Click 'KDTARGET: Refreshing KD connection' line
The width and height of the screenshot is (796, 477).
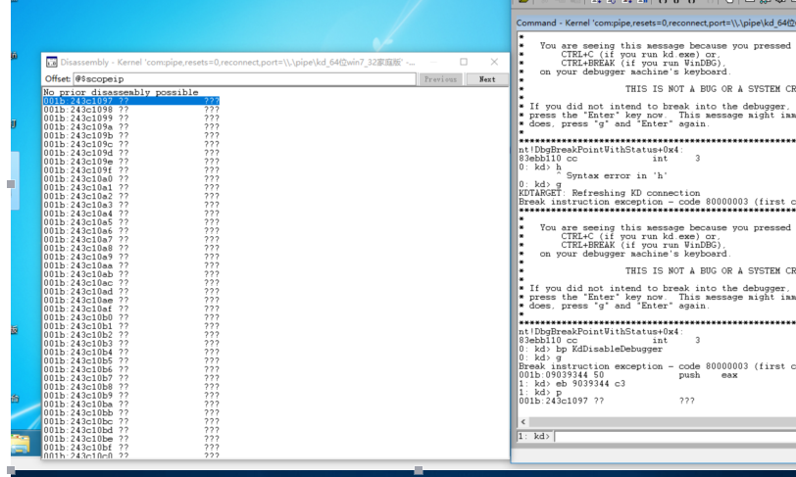pos(609,193)
